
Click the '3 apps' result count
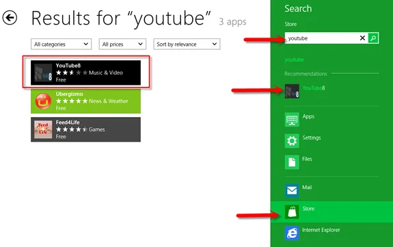coord(232,22)
